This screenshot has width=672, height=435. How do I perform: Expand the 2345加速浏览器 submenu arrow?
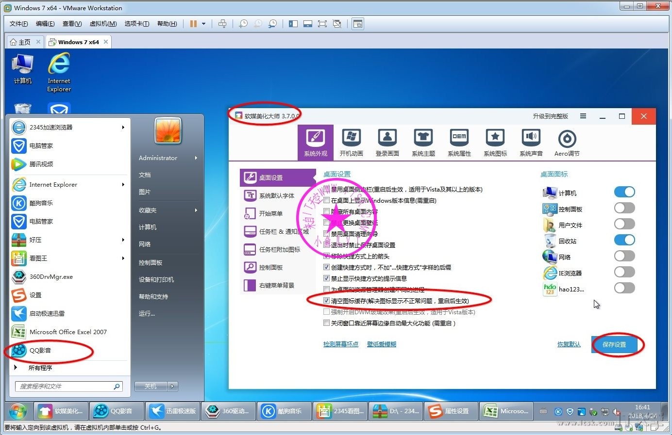tap(123, 128)
